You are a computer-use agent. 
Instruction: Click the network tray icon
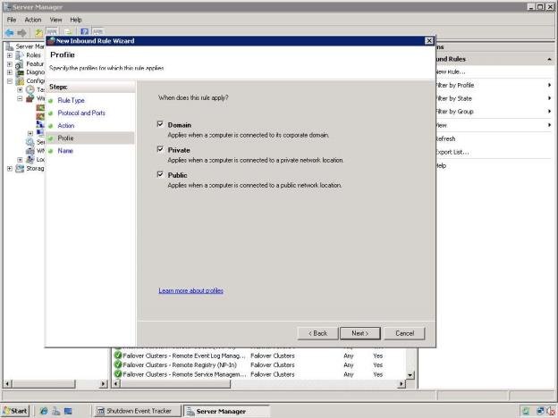coord(541,411)
